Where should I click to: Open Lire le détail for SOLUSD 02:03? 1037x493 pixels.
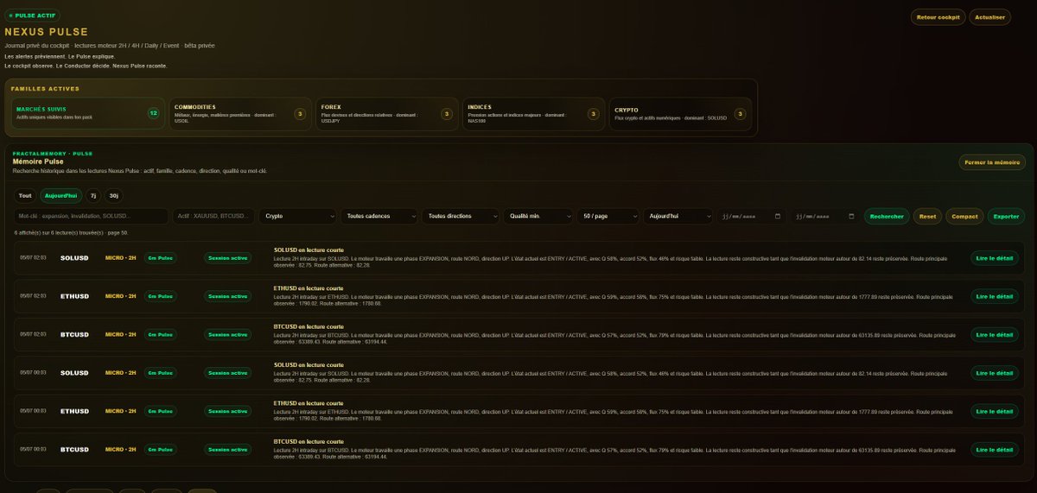click(995, 258)
